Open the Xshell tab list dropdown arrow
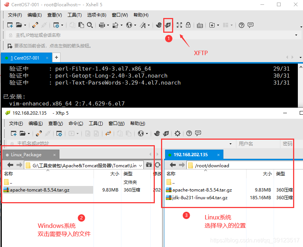303x247 pixels. pyautogui.click(x=300, y=57)
